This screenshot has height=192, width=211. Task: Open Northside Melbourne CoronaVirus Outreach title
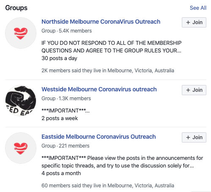101,22
